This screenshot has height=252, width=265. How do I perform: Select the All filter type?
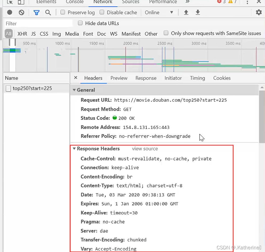[x=9, y=34]
